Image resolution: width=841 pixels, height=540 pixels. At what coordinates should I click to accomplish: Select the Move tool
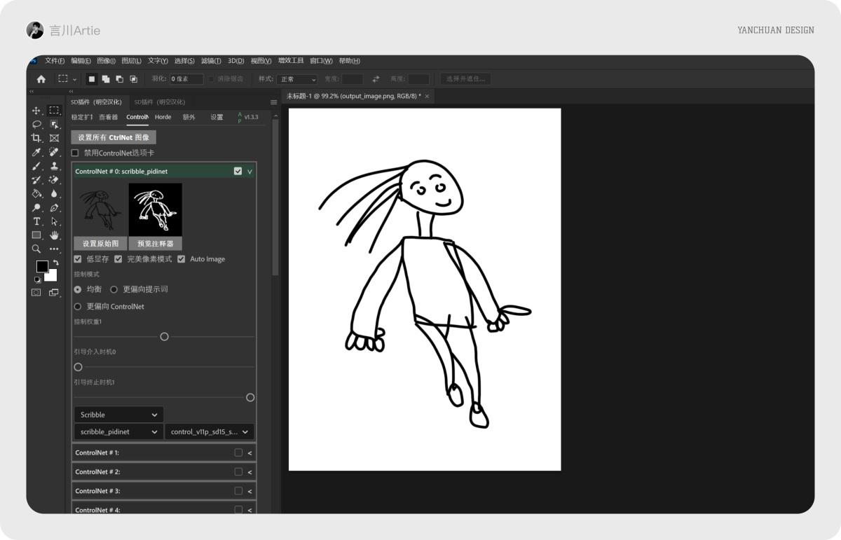36,110
